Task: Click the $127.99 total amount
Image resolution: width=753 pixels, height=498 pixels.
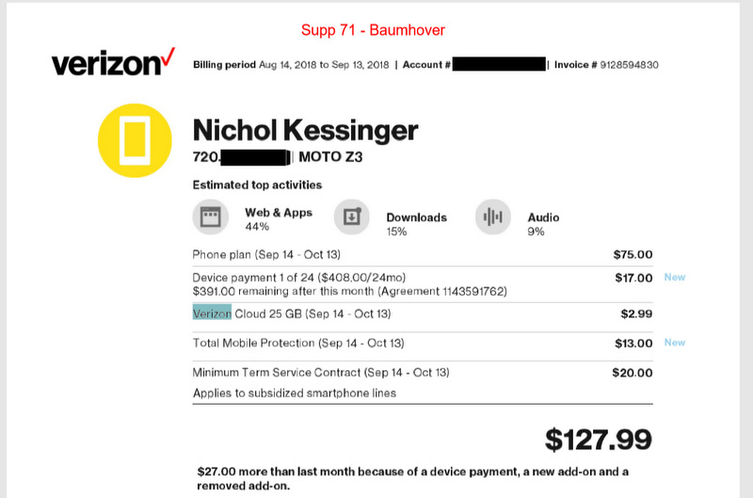Action: tap(598, 439)
